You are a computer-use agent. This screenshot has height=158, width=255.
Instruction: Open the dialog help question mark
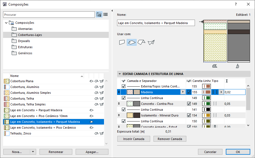coord(236,4)
